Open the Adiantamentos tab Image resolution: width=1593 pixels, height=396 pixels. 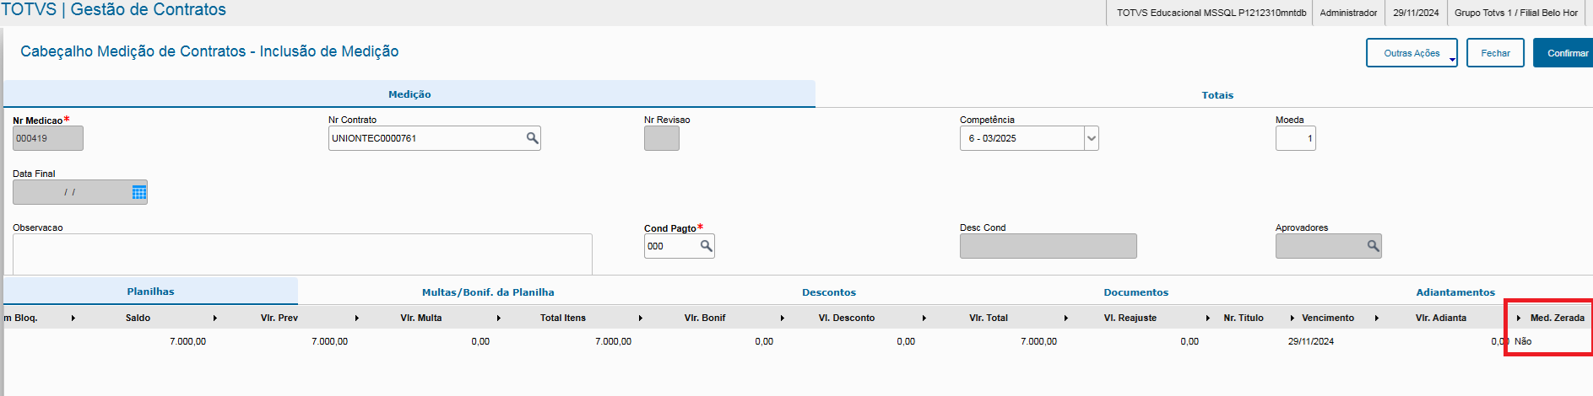tap(1455, 292)
